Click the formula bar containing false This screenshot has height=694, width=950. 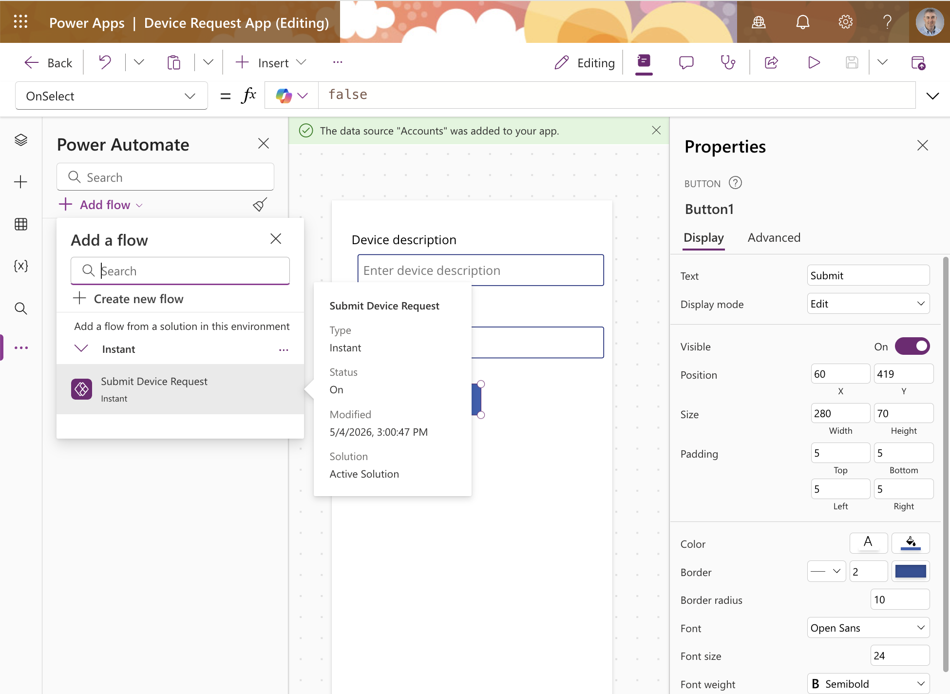point(616,95)
